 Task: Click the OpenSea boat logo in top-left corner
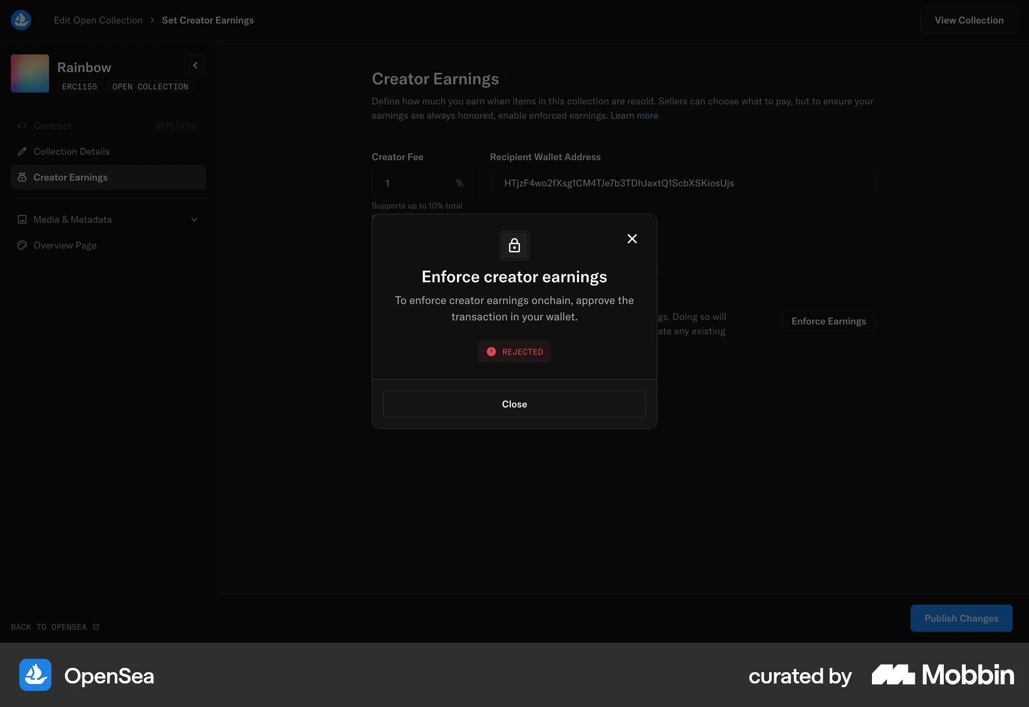20,20
